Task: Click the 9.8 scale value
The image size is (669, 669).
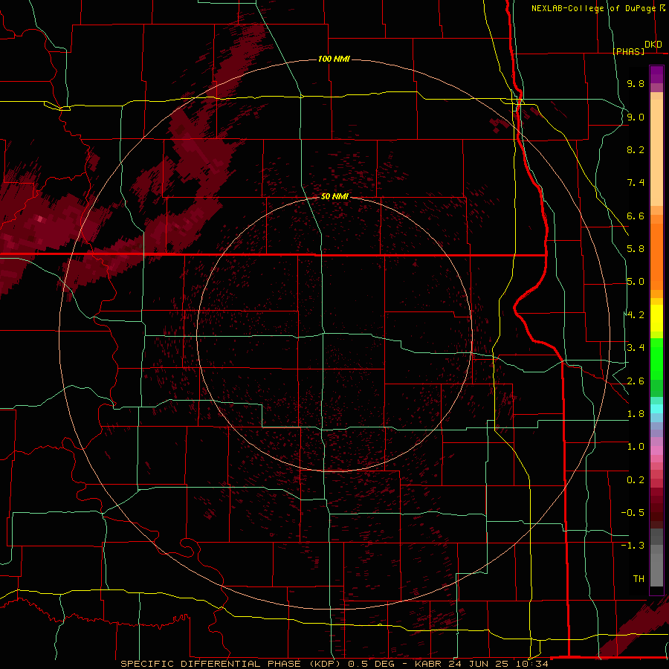Action: (x=636, y=83)
